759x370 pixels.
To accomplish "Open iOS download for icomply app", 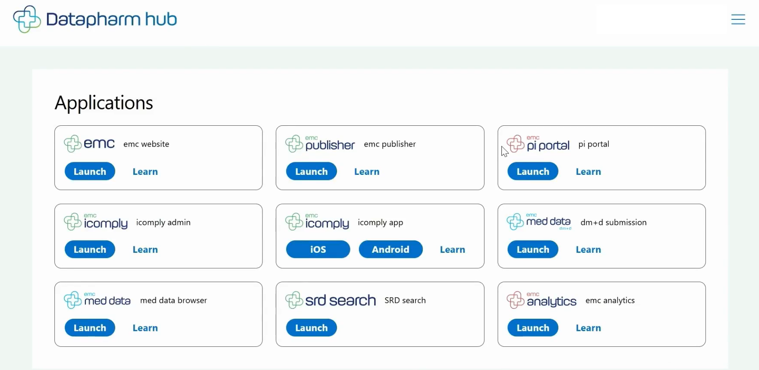I will (x=318, y=249).
